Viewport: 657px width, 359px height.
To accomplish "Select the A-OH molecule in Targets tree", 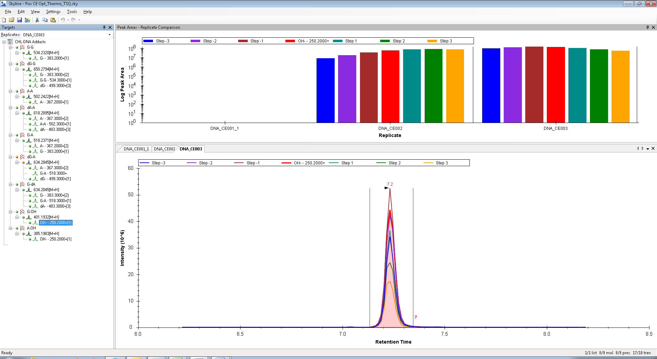I will 31,228.
